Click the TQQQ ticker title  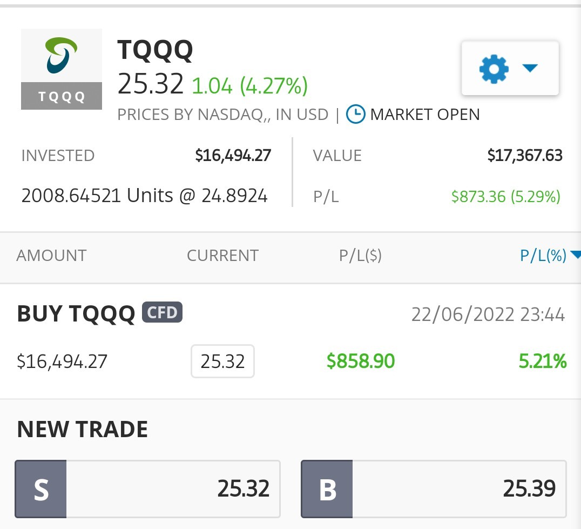point(156,50)
